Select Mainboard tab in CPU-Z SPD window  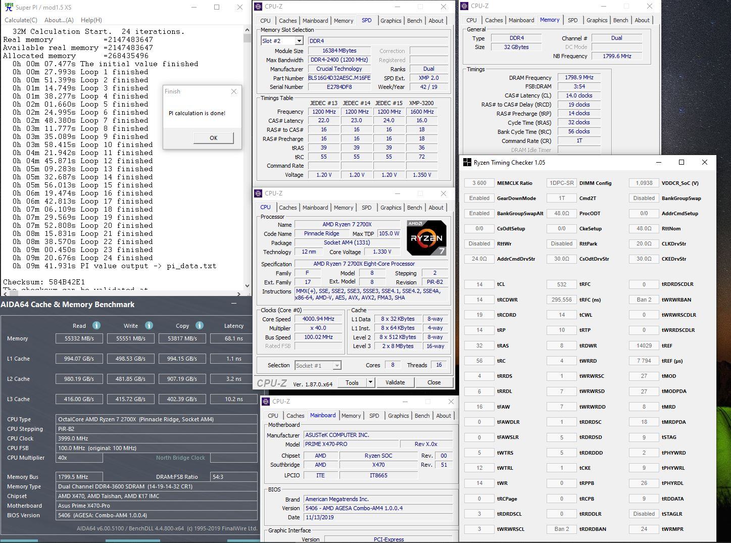315,21
